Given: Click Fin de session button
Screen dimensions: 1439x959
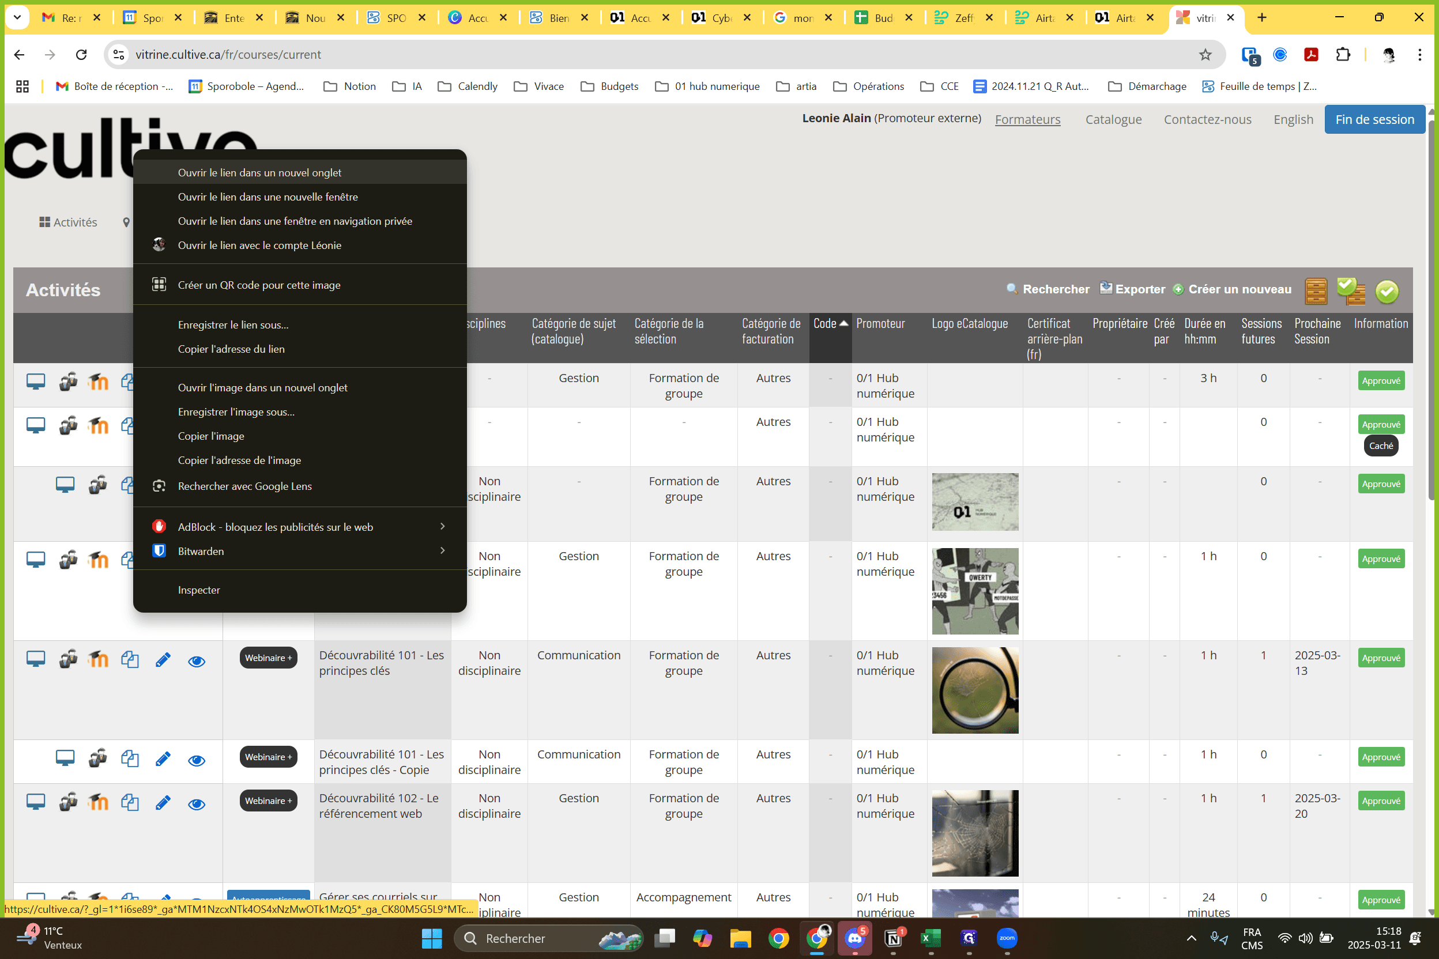Looking at the screenshot, I should pos(1374,119).
